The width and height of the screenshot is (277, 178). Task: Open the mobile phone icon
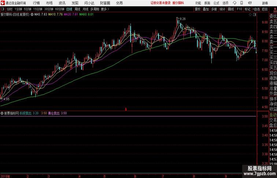point(241,3)
